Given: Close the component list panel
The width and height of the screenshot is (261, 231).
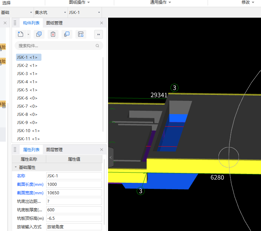Looking at the screenshot, I should point(102,23).
